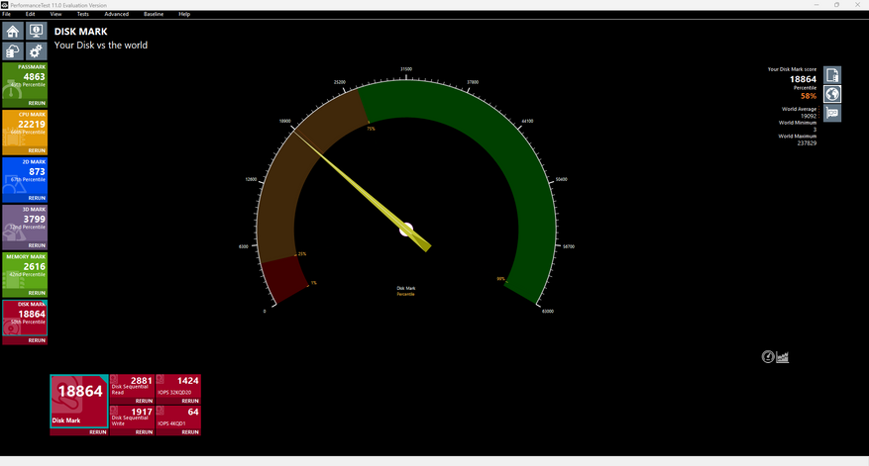
Task: Go to the Home screen icon
Action: pos(13,31)
